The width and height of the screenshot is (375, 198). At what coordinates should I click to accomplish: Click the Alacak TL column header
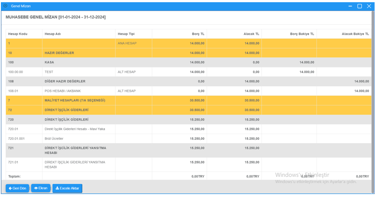point(251,34)
